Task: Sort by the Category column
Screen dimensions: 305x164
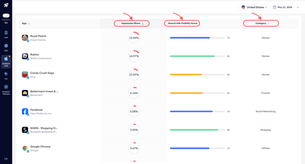Action: (261, 23)
